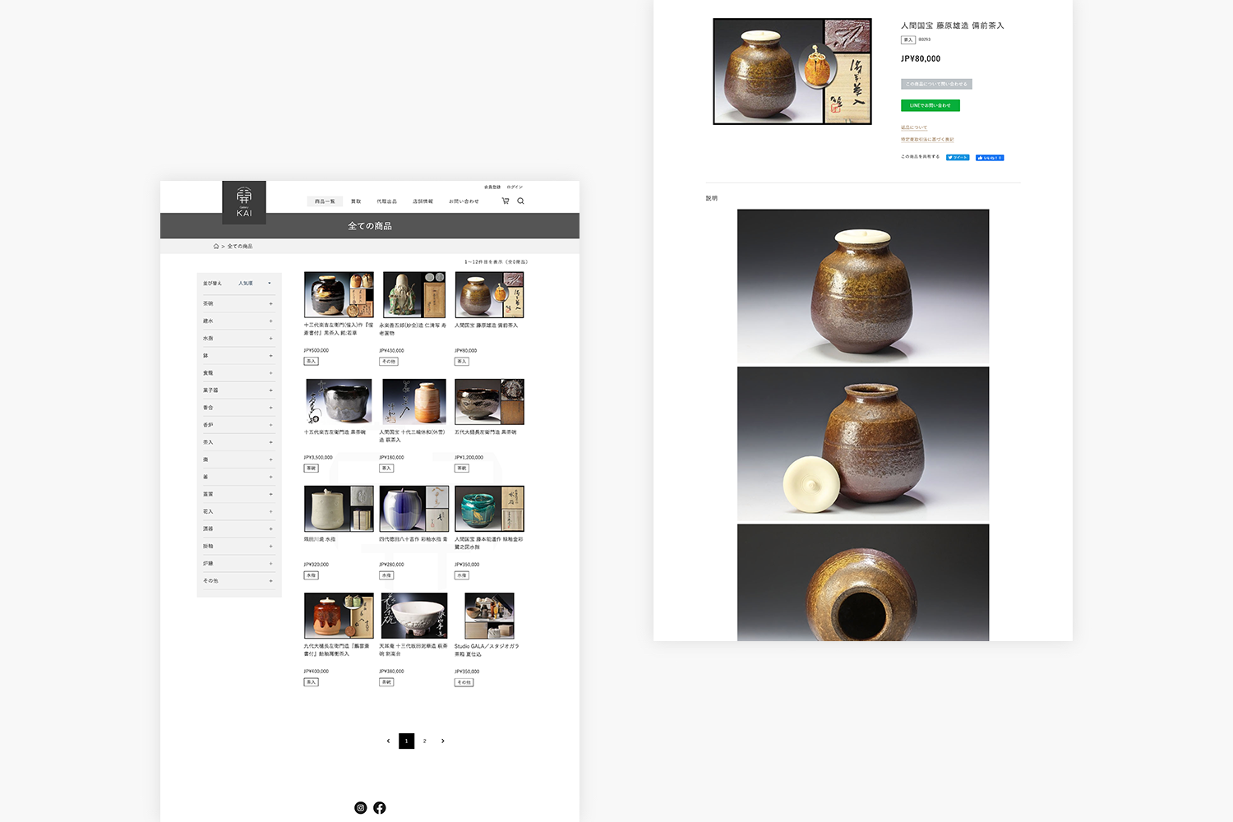Screen dimensions: 1233x822
Task: Open the お問い合わせ menu item
Action: pyautogui.click(x=464, y=201)
